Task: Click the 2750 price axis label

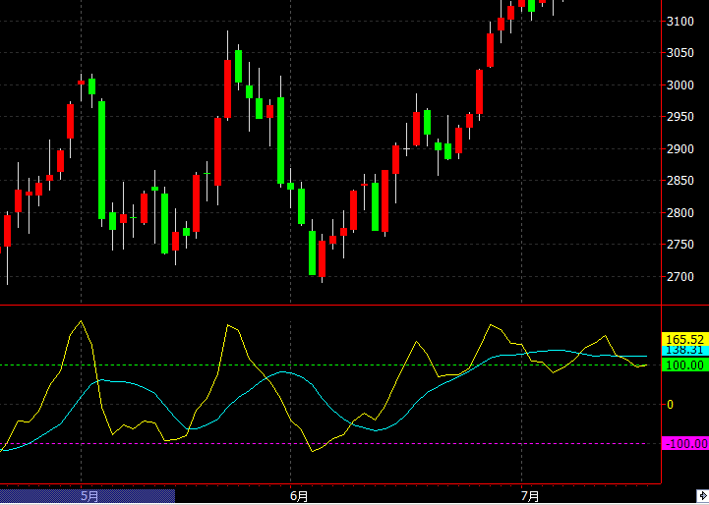Action: coord(680,245)
